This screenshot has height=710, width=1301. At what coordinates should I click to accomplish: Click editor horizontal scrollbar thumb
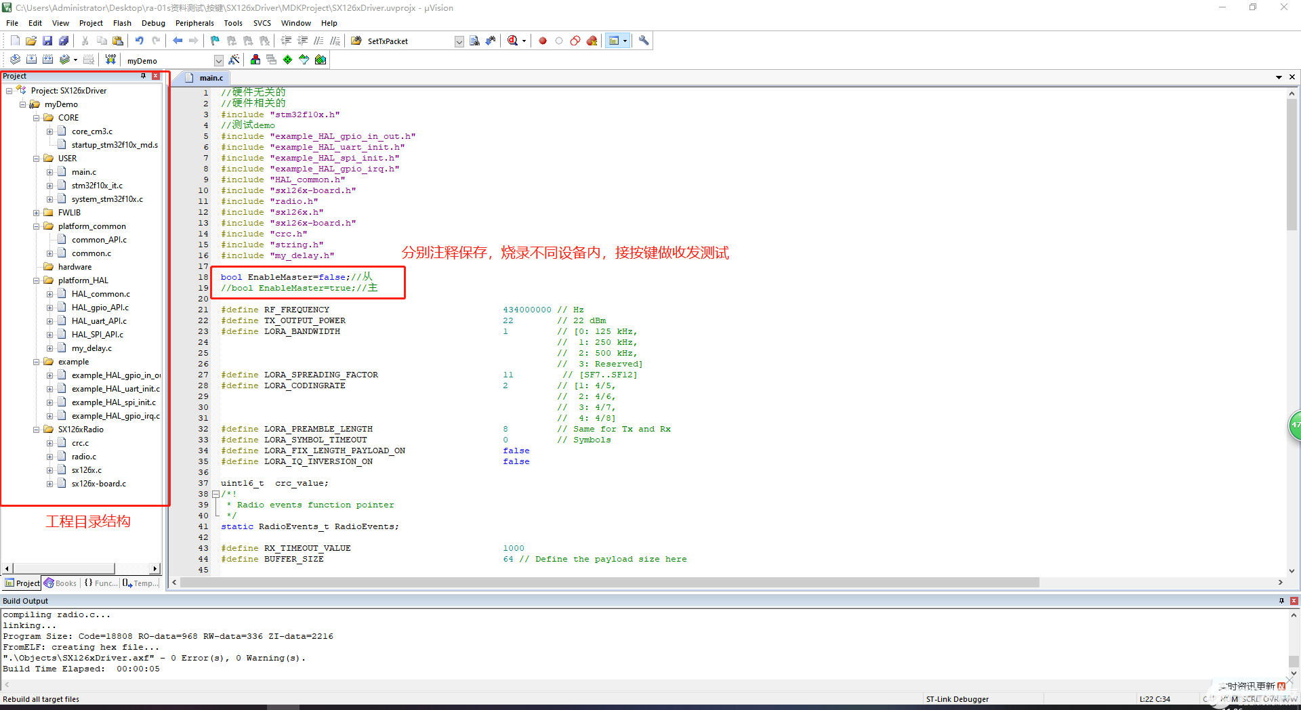(x=610, y=583)
